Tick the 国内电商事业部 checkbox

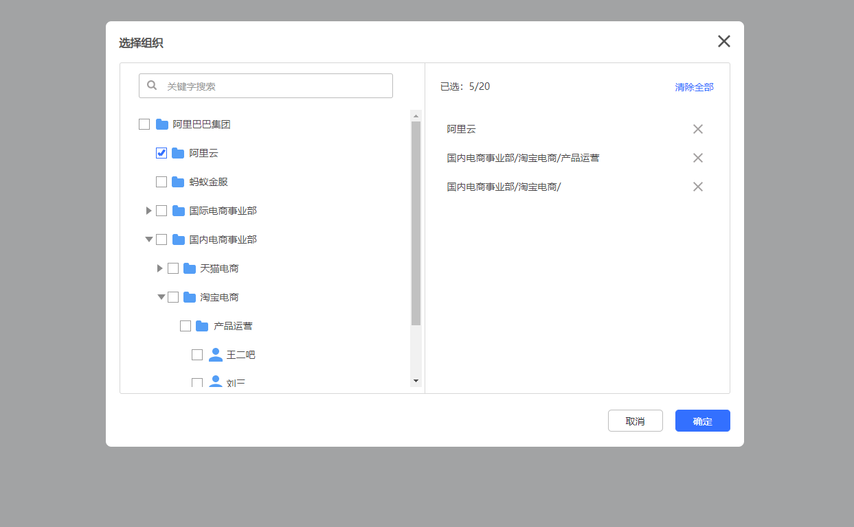click(x=161, y=239)
